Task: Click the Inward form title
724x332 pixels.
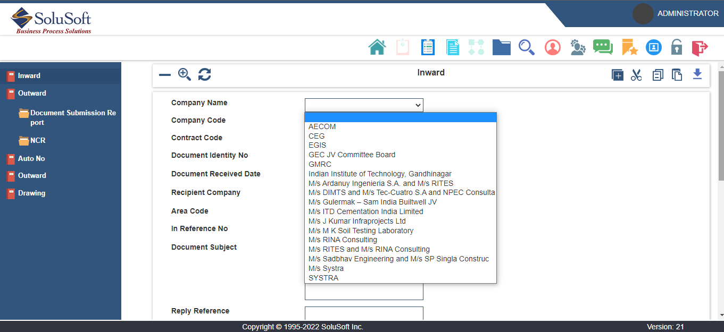Action: pos(431,73)
